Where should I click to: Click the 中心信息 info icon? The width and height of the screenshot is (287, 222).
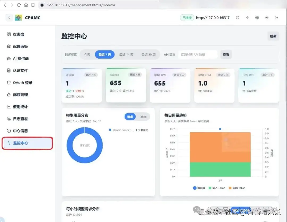[x=9, y=131]
